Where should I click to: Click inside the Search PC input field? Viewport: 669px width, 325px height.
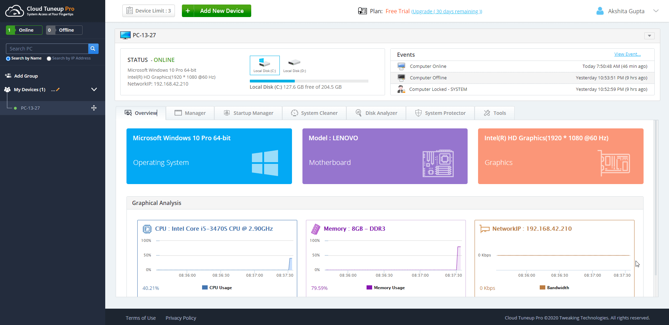pyautogui.click(x=47, y=48)
